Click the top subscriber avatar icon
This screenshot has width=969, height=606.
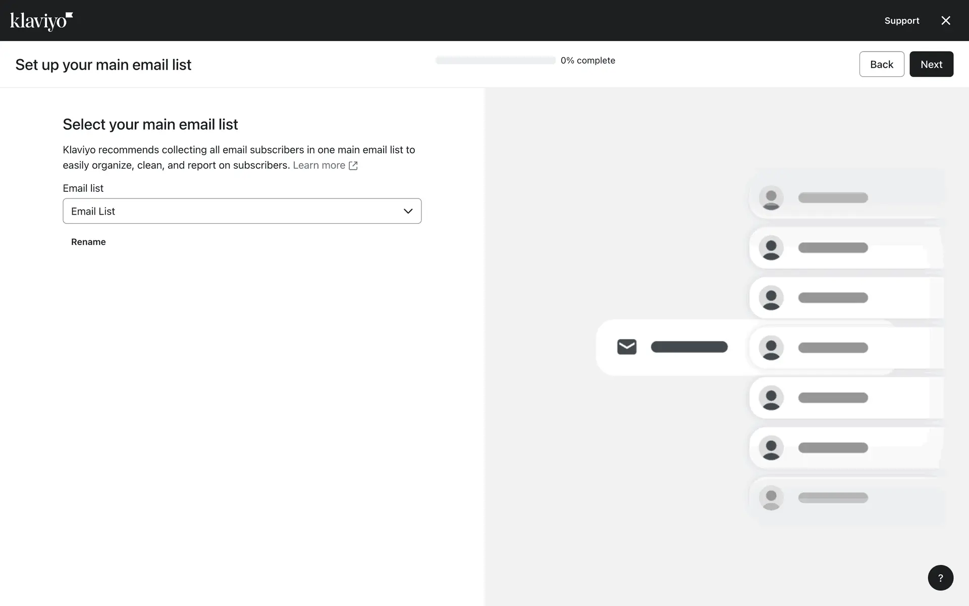tap(771, 197)
